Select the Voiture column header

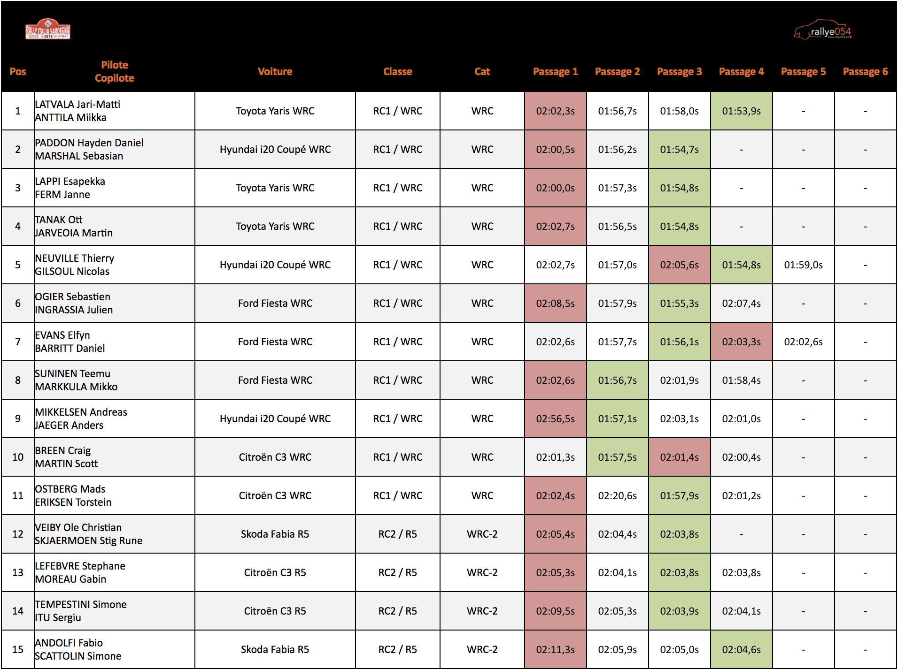click(275, 72)
